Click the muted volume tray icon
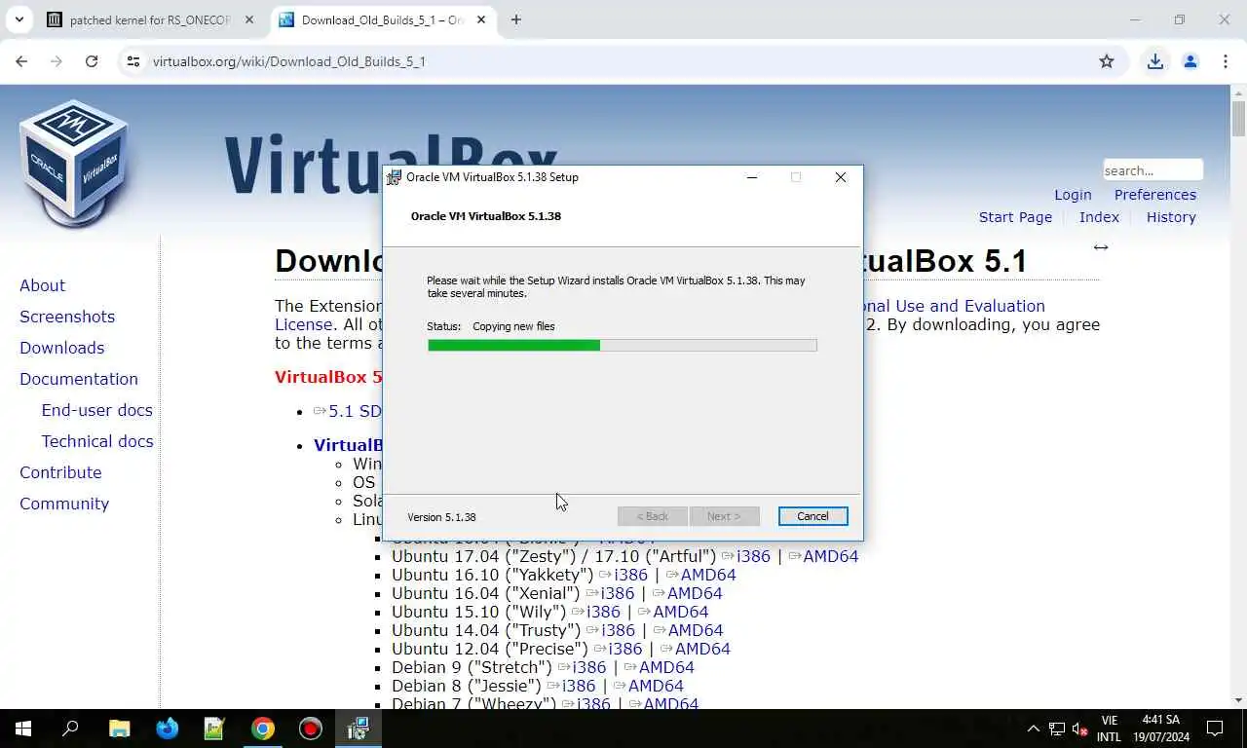Viewport: 1247px width, 748px height. (x=1080, y=729)
